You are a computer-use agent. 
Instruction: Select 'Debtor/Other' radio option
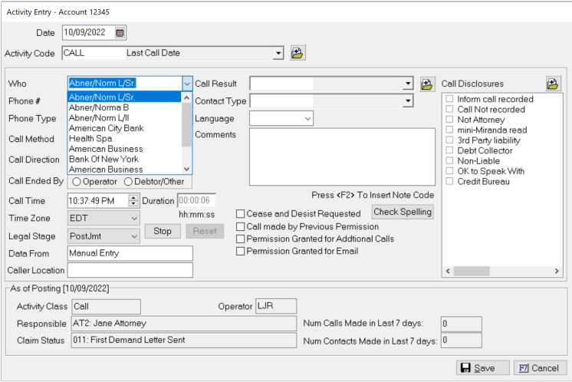click(128, 181)
